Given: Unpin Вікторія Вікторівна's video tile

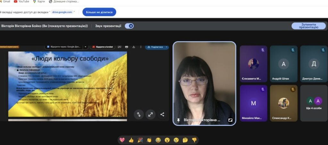Looking at the screenshot, I should [178, 120].
